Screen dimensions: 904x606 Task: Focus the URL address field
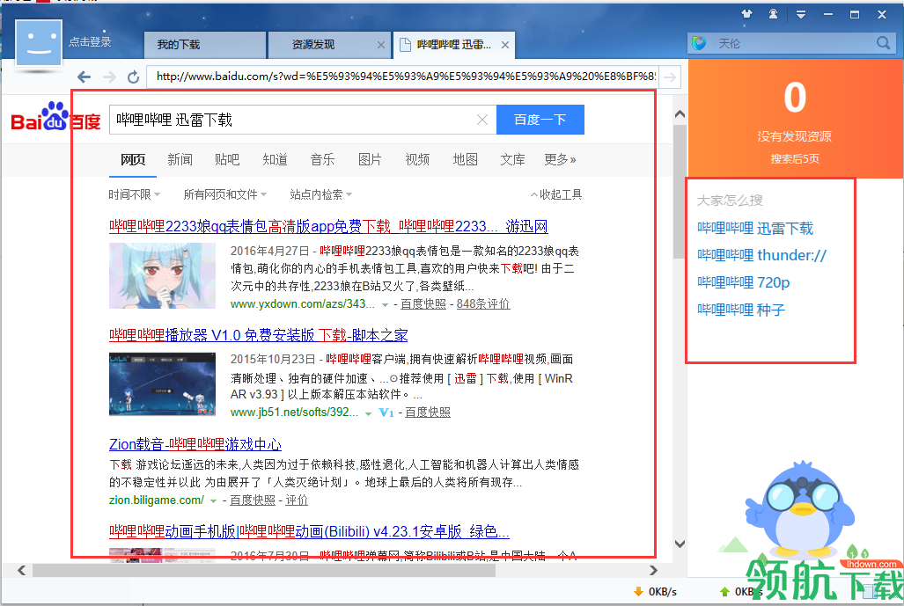[x=402, y=77]
